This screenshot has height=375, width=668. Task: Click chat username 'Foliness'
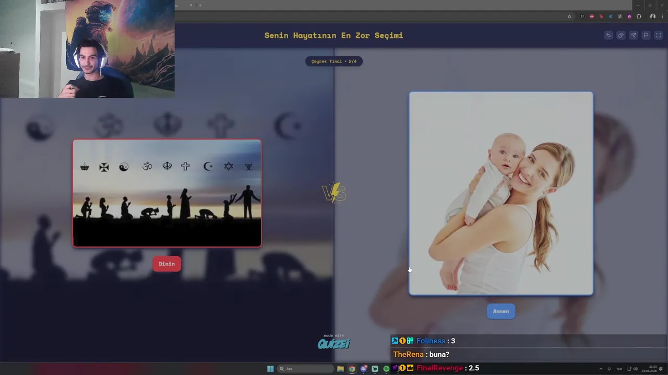pyautogui.click(x=431, y=341)
